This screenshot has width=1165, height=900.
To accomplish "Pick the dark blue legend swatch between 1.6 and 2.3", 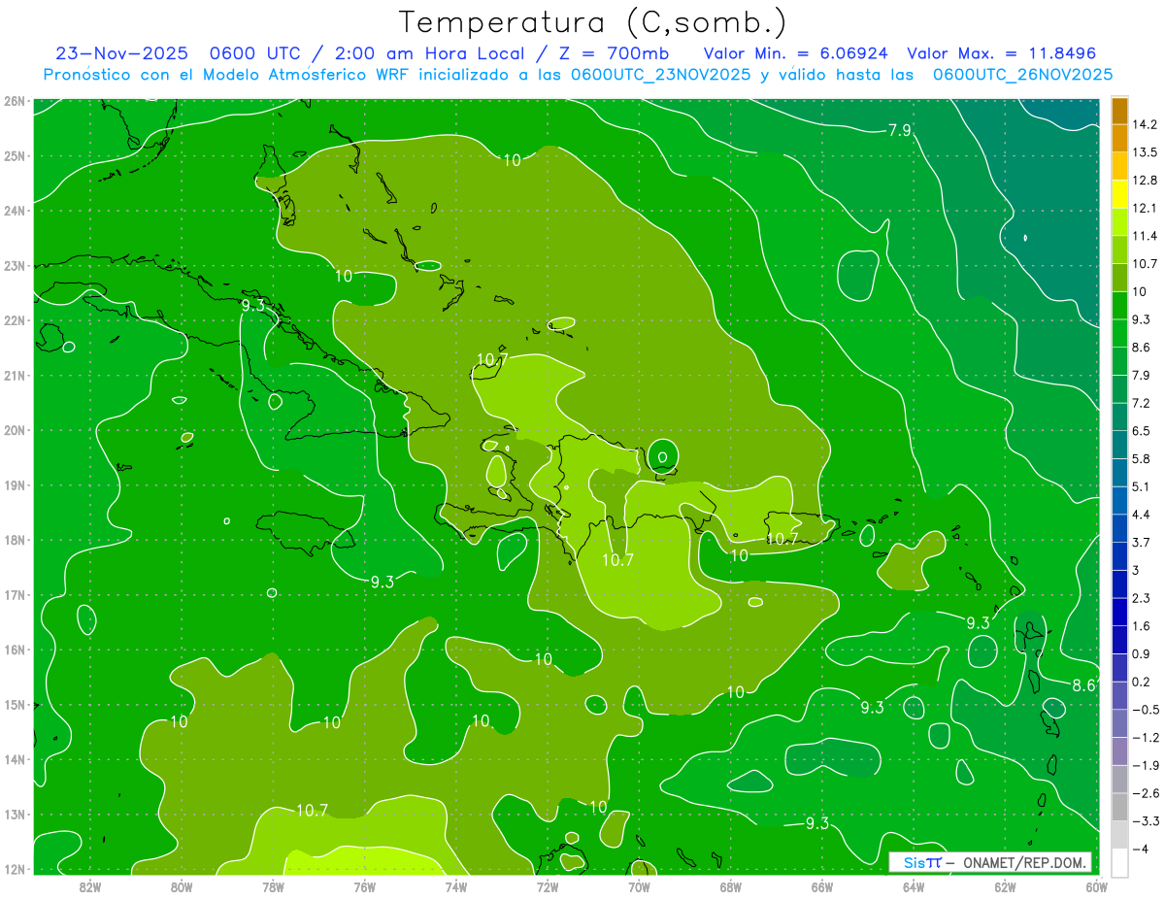I will click(1119, 613).
